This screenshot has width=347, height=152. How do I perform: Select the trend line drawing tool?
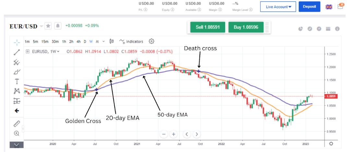17,52
